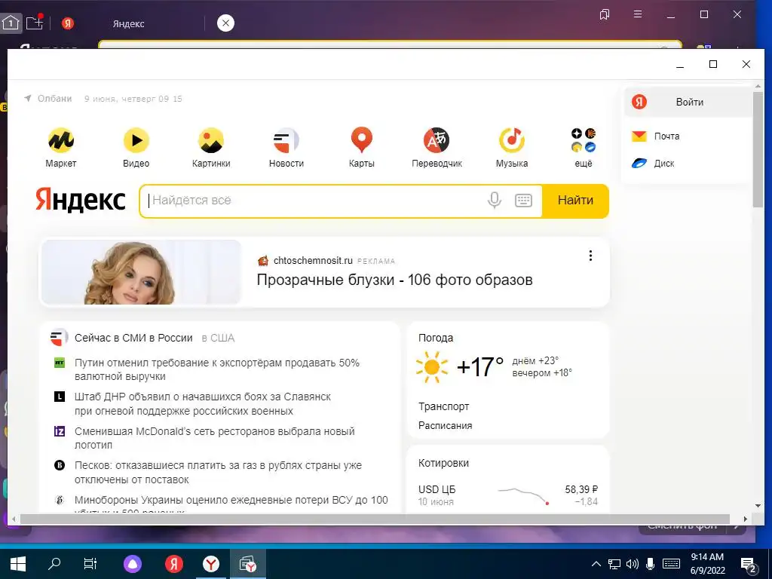Click the Олбани location label
The image size is (772, 579).
click(54, 99)
